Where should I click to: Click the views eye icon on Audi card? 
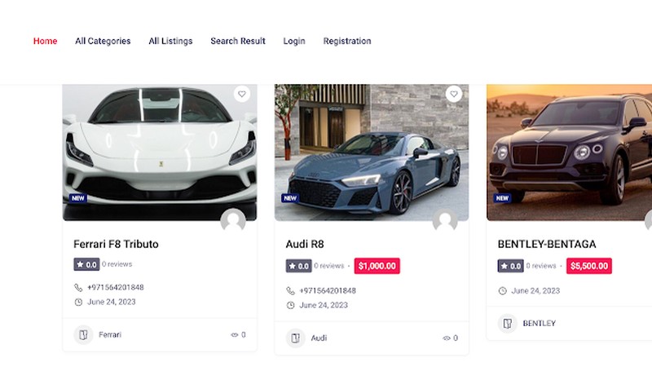point(446,338)
